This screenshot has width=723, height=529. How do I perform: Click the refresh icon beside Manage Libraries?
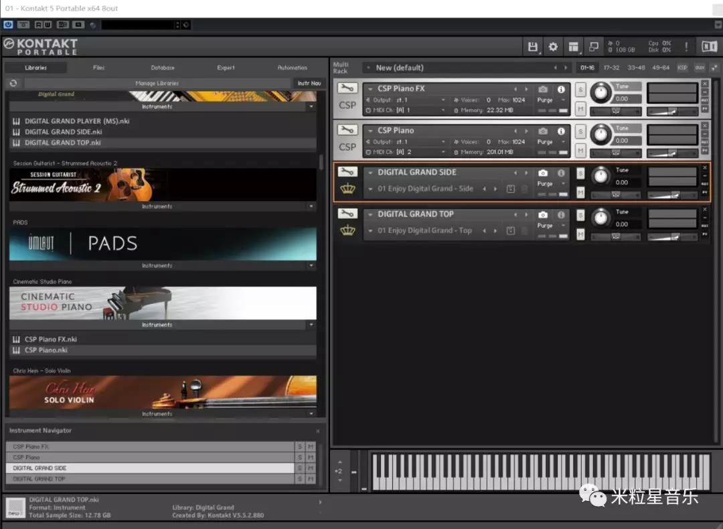pyautogui.click(x=13, y=83)
